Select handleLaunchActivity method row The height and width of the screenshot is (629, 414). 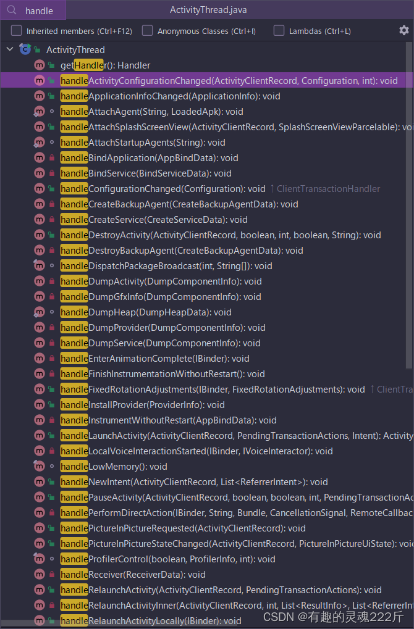207,436
